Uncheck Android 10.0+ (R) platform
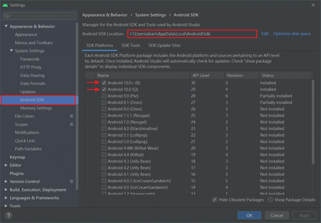 tap(104, 83)
